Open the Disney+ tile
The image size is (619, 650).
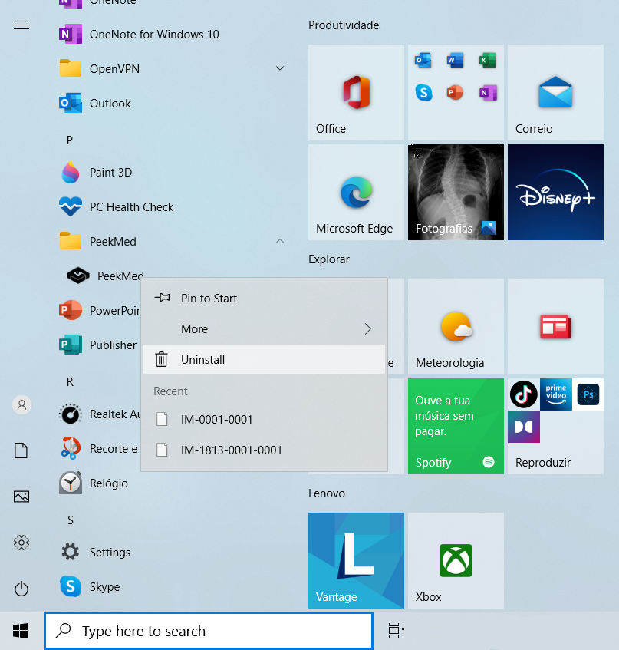[555, 192]
